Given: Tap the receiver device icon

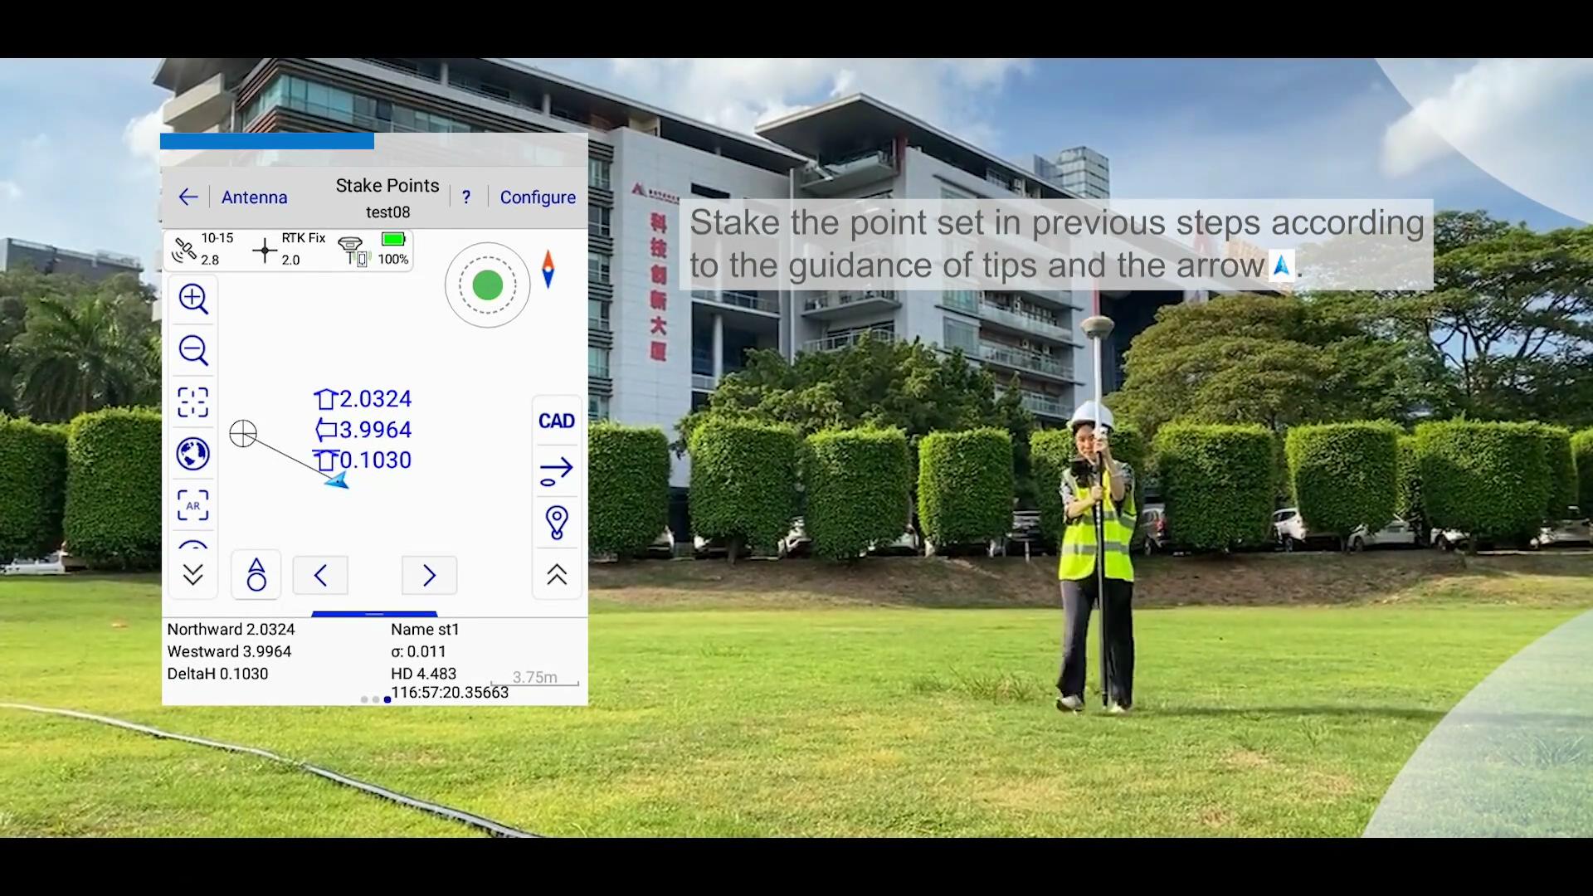Looking at the screenshot, I should coord(353,251).
